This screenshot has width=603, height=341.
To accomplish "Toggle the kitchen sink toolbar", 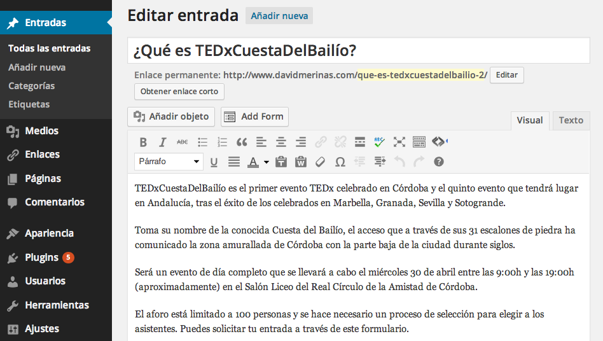I will coord(419,143).
